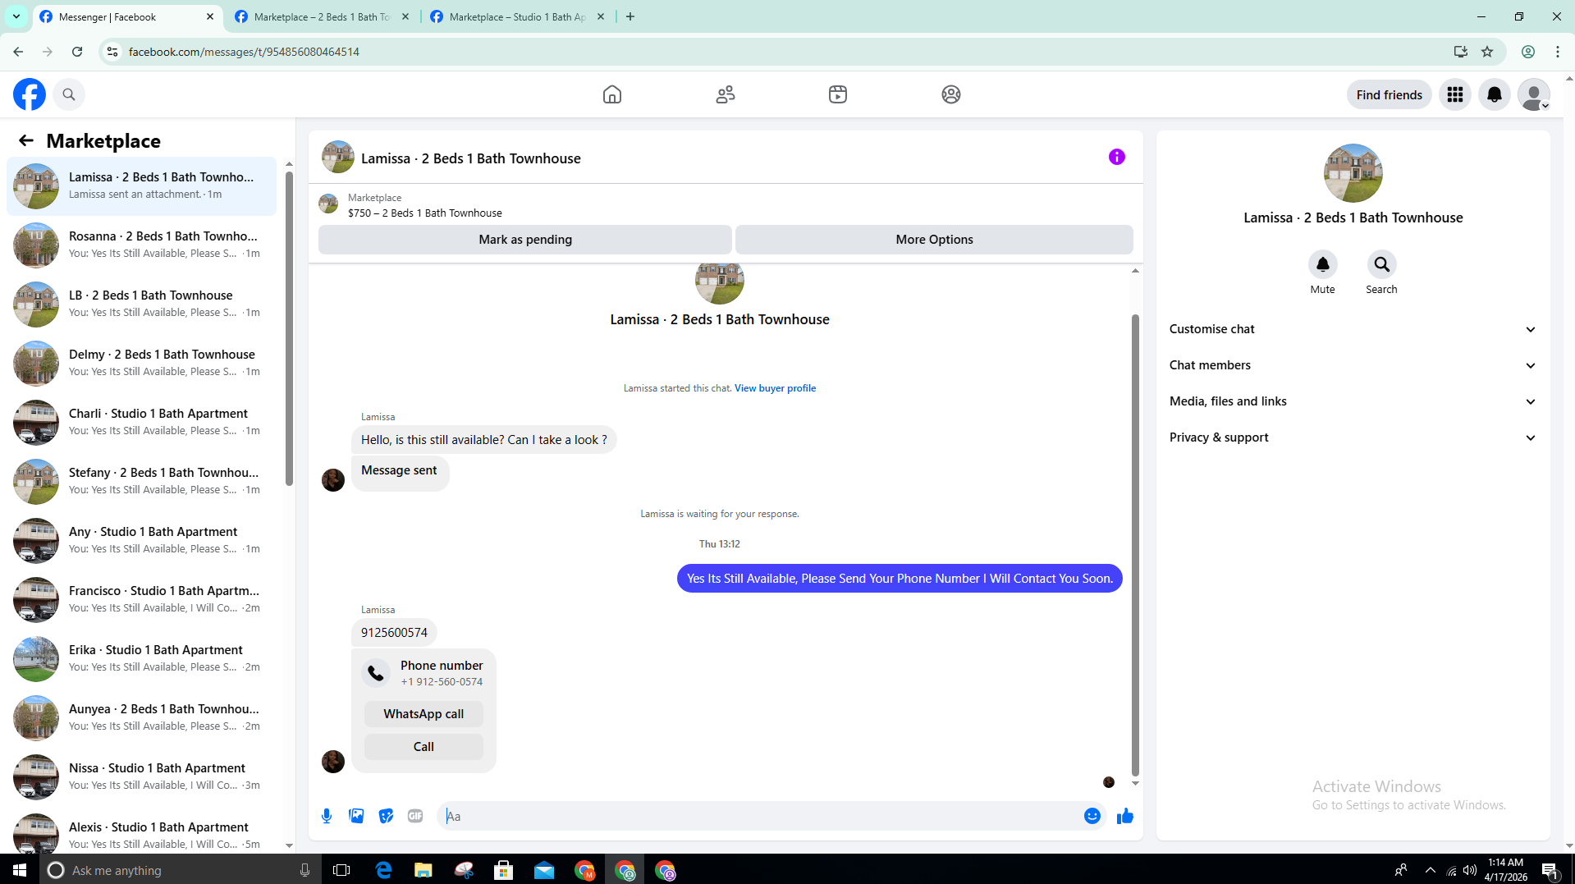This screenshot has height=884, width=1575.
Task: Search in conversation magnifier icon
Action: tap(1382, 264)
